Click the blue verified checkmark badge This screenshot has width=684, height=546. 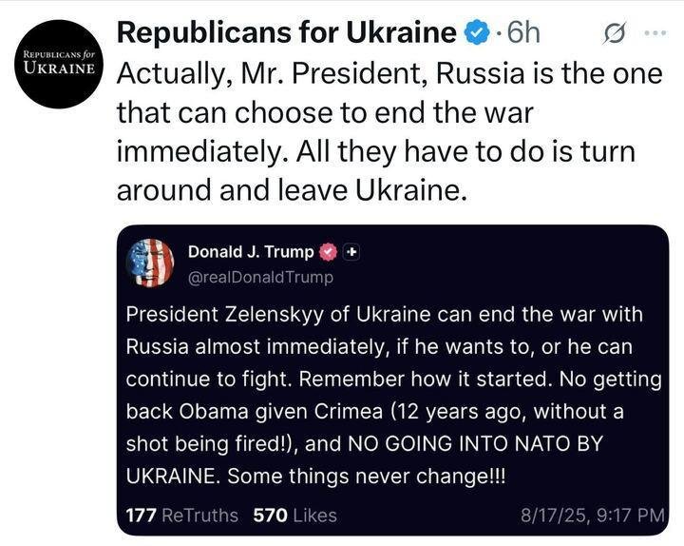coord(476,34)
